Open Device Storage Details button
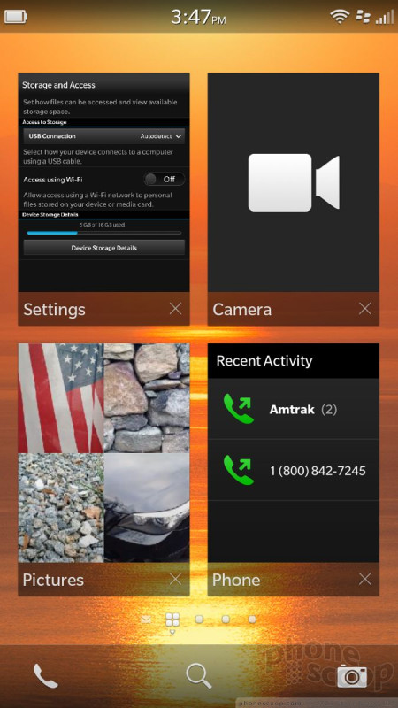The height and width of the screenshot is (708, 398). (103, 248)
